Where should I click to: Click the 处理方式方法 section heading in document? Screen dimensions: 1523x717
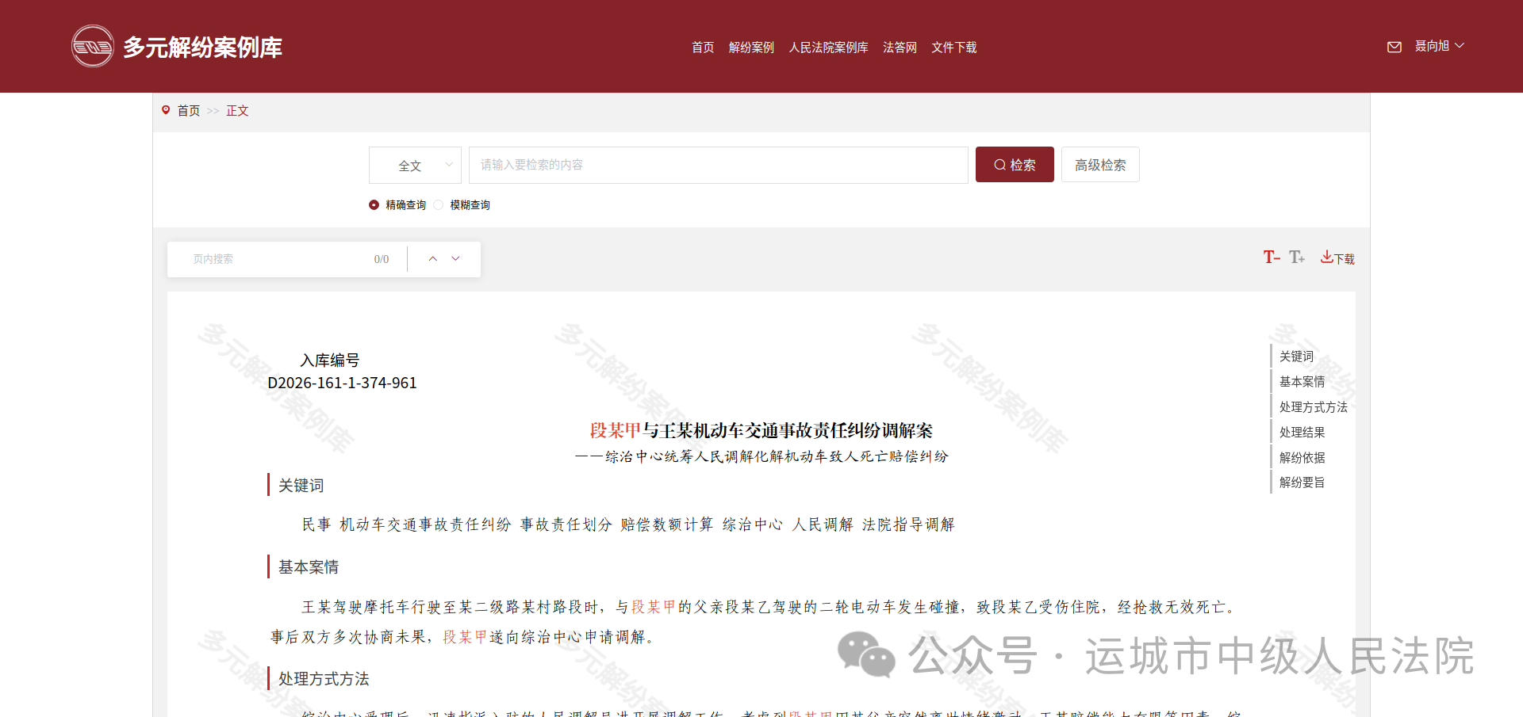tap(324, 679)
